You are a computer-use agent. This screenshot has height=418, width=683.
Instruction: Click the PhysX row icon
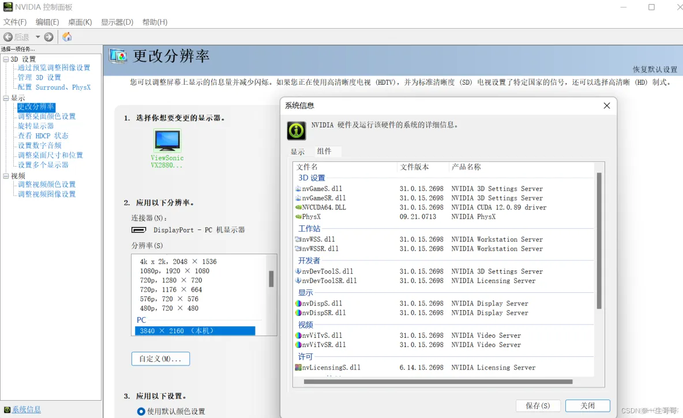click(298, 216)
